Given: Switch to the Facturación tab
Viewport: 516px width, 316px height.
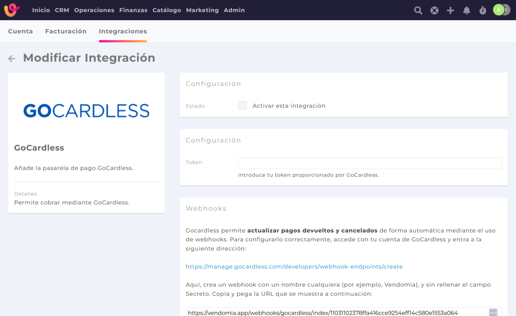Looking at the screenshot, I should pyautogui.click(x=66, y=32).
